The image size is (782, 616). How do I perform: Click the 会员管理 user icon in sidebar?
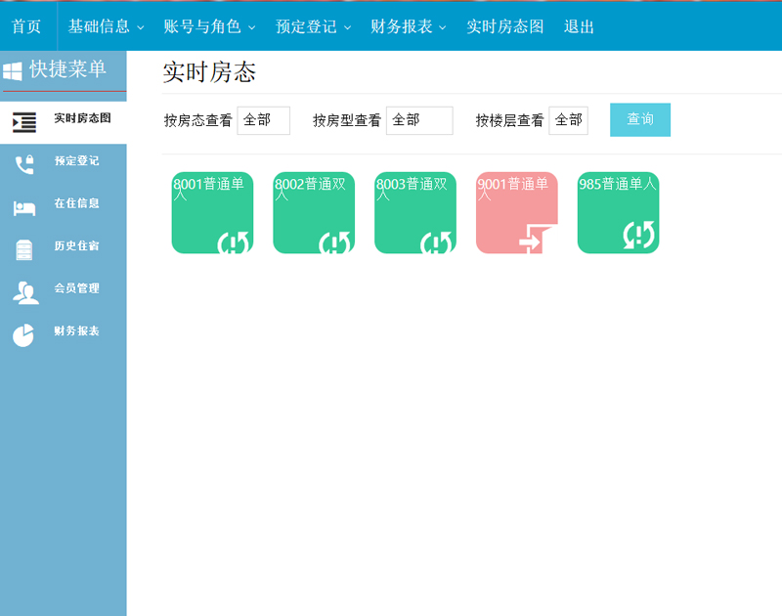(25, 292)
